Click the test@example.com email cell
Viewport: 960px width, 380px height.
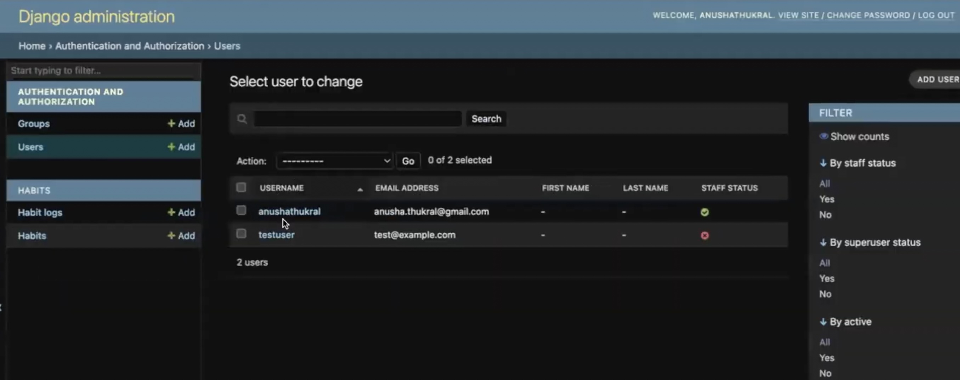tap(414, 235)
